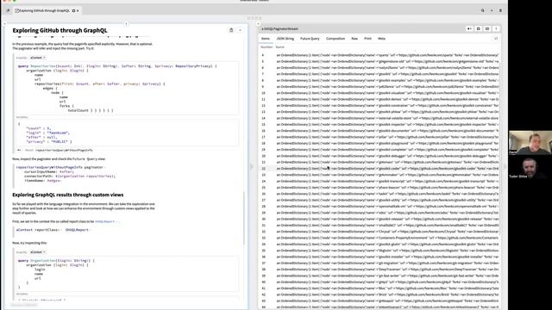Click the triangle at the inspector's right edge
The image size is (552, 310).
505,166
